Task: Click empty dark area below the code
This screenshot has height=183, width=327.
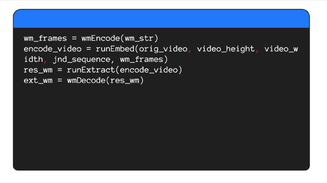Action: point(161,127)
